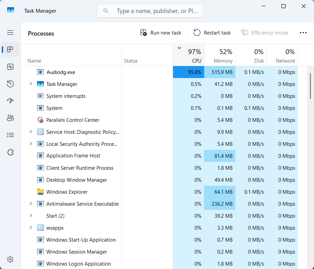This screenshot has width=314, height=269.
Task: Click the Restart task button
Action: point(212,33)
